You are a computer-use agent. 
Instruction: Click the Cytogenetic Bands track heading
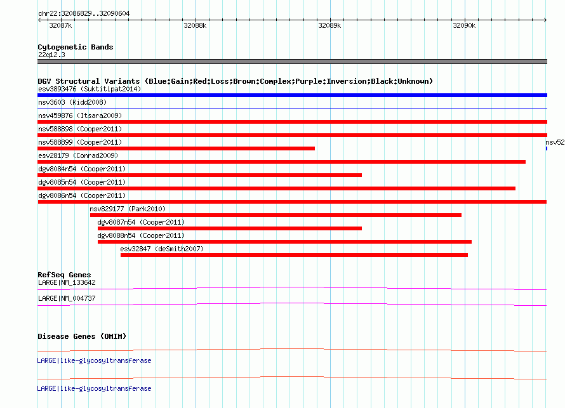point(76,47)
